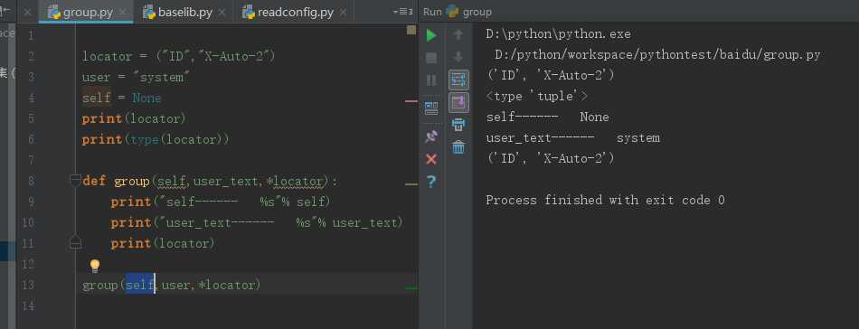Click the yellow warning stripe marker near line 8
Image resolution: width=859 pixels, height=329 pixels.
[x=411, y=184]
